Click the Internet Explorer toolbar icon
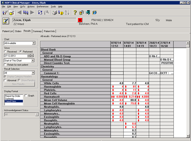Screen dimensions: 191x141 pyautogui.click(x=94, y=12)
